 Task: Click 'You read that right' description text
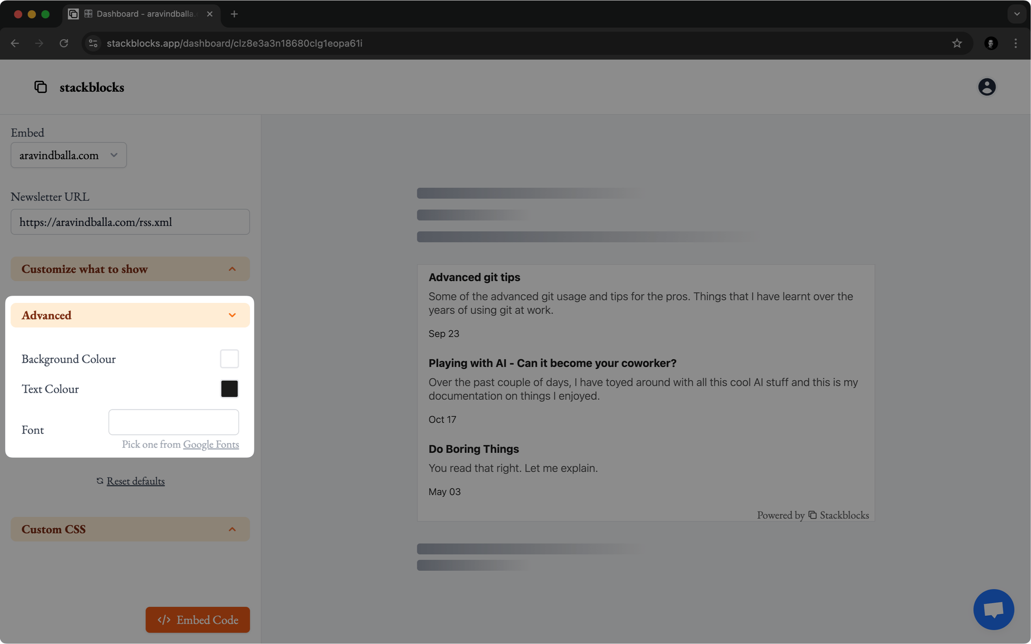point(513,468)
